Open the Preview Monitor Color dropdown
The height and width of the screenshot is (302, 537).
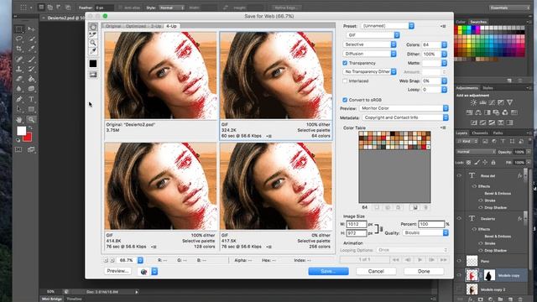point(404,108)
